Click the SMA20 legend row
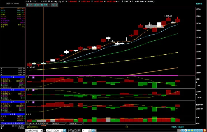207x132 pixels. [x=12, y=12]
